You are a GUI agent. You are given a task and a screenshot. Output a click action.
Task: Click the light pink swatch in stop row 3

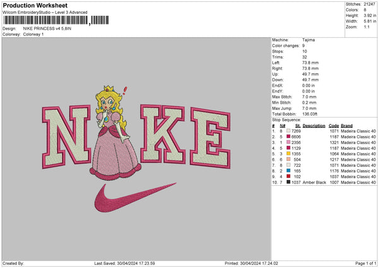[x=289, y=142]
